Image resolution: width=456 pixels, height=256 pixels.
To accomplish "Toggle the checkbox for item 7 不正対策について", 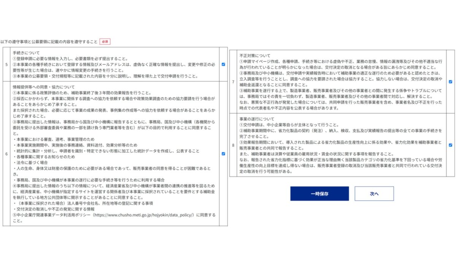I will click(x=450, y=82).
